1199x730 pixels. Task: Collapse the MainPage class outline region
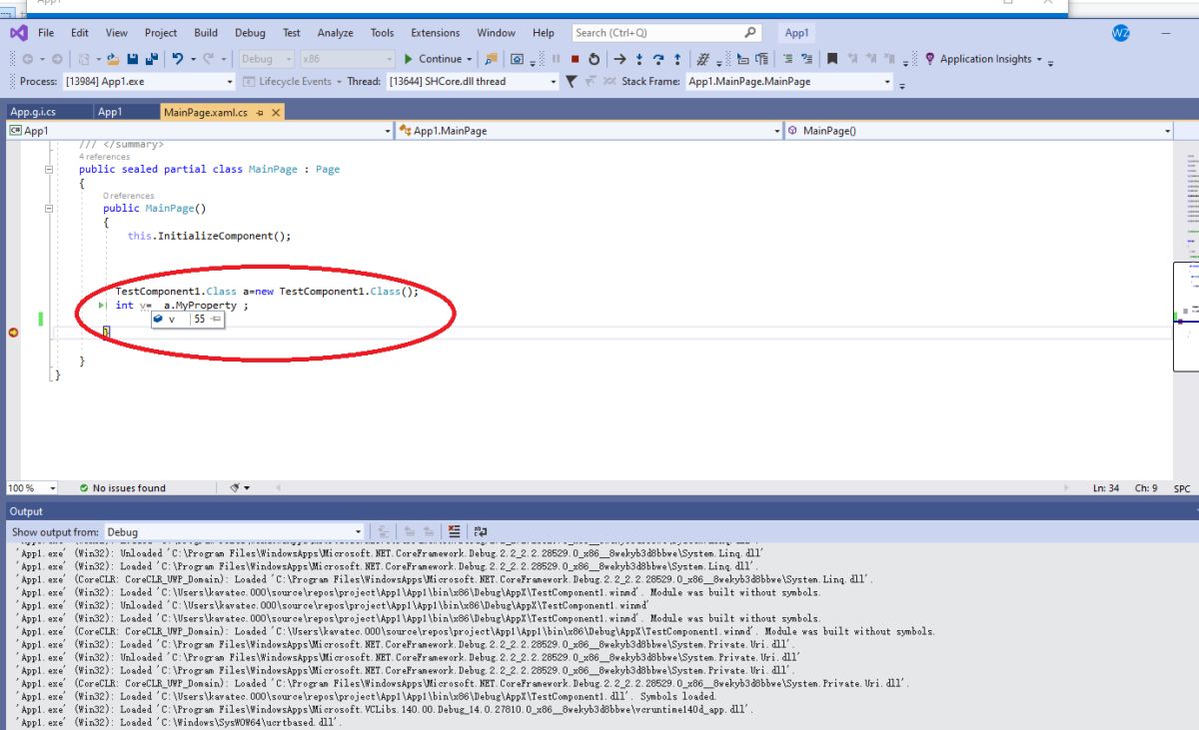coord(50,170)
